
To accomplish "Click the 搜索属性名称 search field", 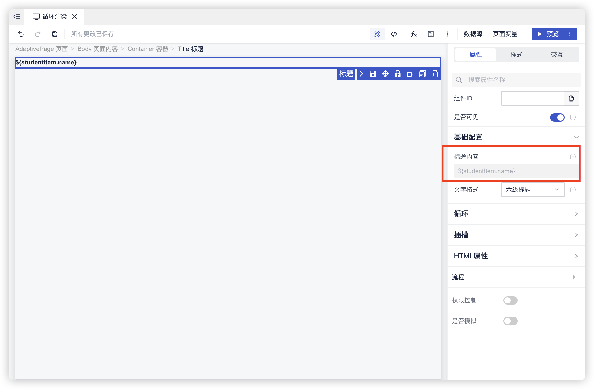I will [520, 80].
